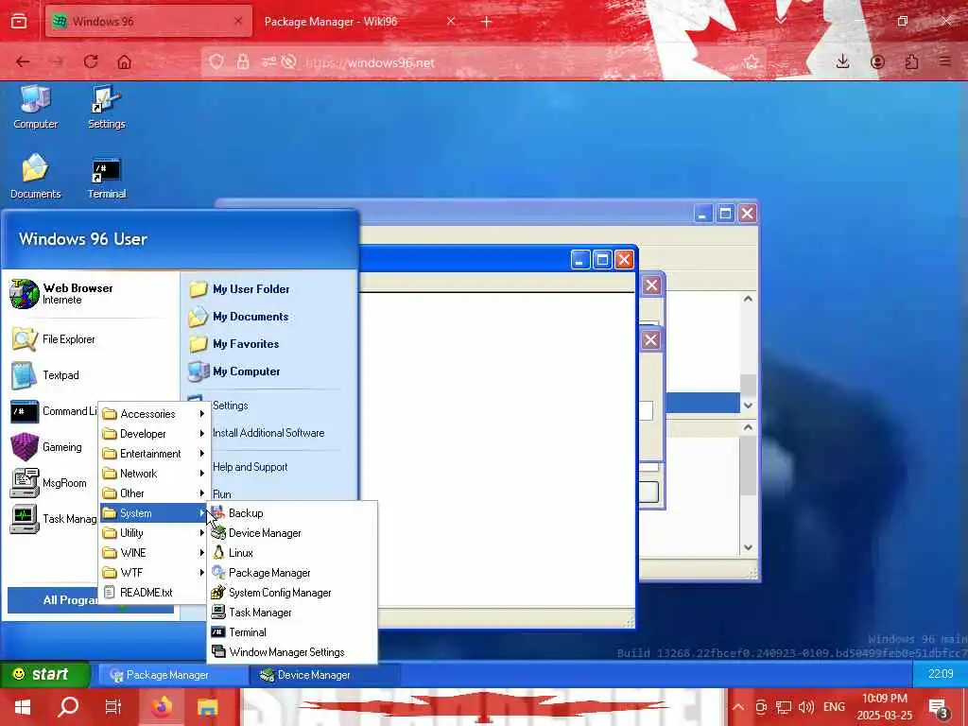Image resolution: width=968 pixels, height=726 pixels.
Task: Expand the Utility programs folder
Action: coord(154,533)
